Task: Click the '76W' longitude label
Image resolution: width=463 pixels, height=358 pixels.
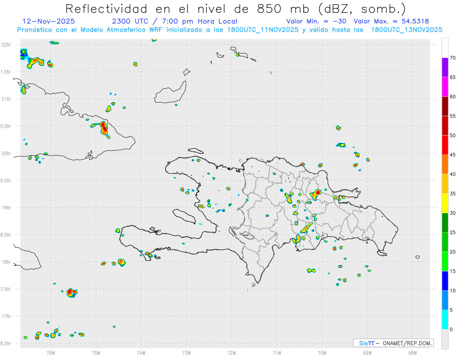Action: [x=51, y=353]
